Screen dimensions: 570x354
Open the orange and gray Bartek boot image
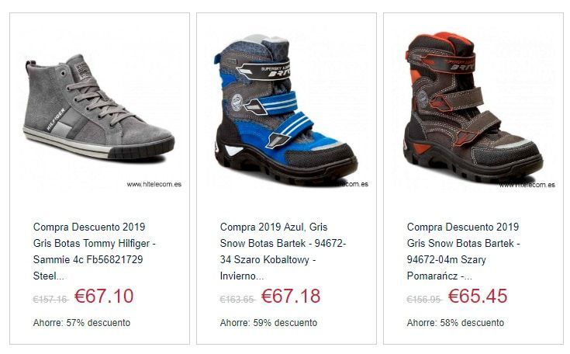click(473, 106)
